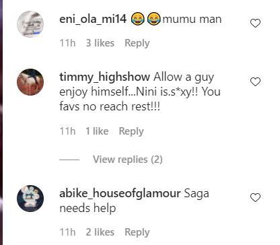Click 11h timestamp on eni_ola_mi14's comment
The width and height of the screenshot is (280, 245).
click(67, 43)
